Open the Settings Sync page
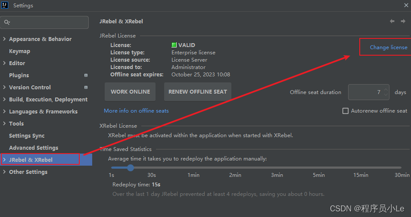Viewport: 411px width, 217px height. point(27,135)
